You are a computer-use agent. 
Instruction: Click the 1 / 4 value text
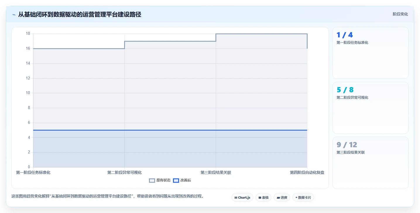[344, 35]
